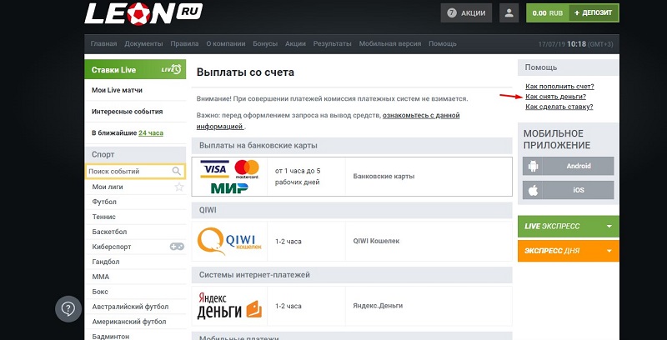Select Visa Mastercard МИР card logos
The width and height of the screenshot is (667, 340).
tap(229, 177)
